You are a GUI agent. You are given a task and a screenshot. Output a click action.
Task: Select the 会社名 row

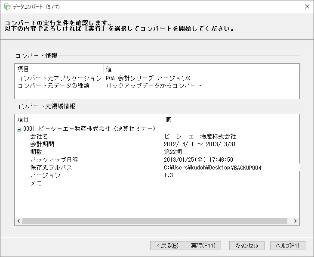39,137
